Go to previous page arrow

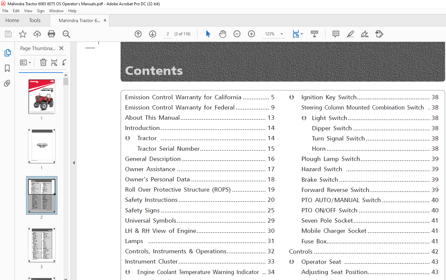pos(138,34)
